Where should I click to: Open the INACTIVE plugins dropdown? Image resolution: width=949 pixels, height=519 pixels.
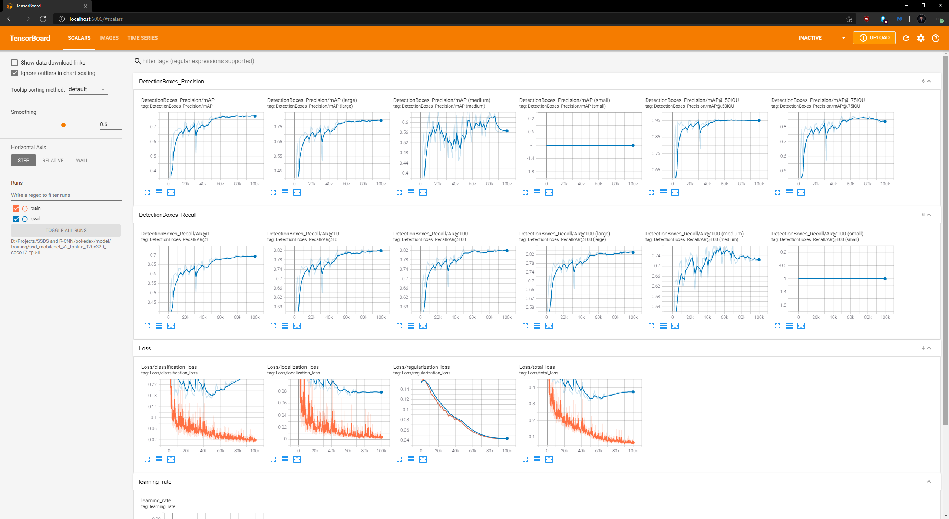coord(822,38)
